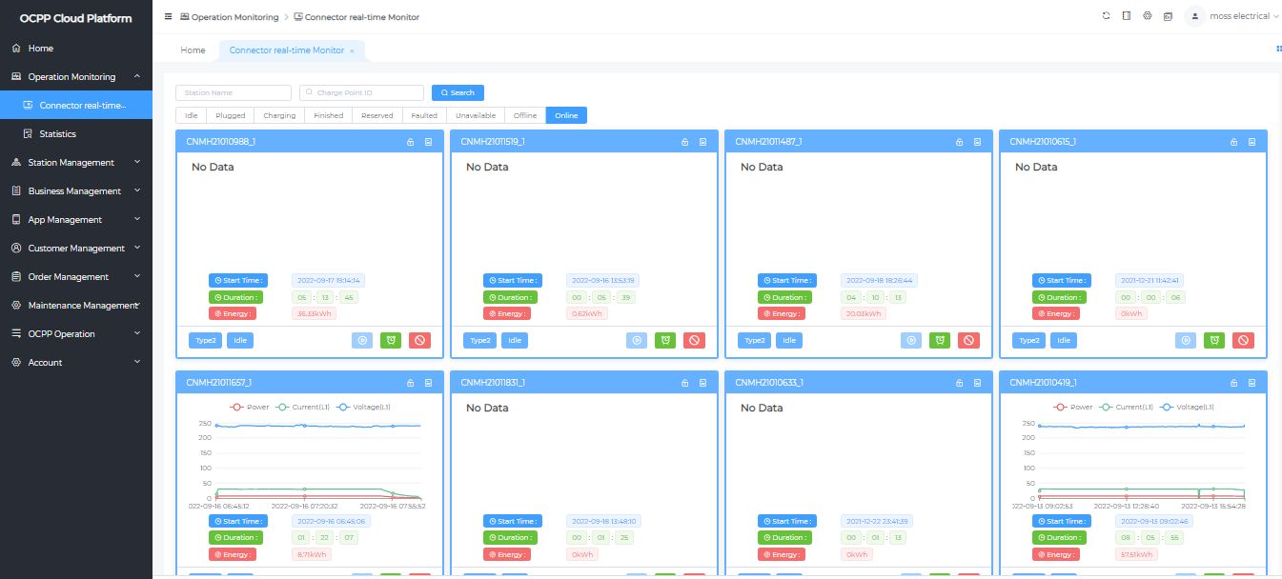Click the refresh icon in top bar
Screen dimensions: 1282x579
click(x=1107, y=16)
